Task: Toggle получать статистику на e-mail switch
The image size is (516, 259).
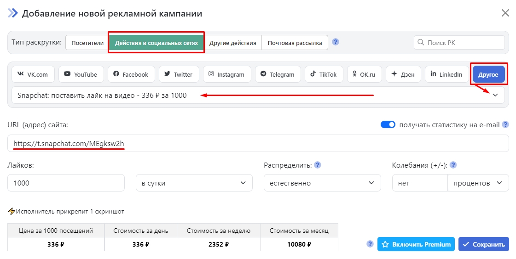Action: coord(388,124)
